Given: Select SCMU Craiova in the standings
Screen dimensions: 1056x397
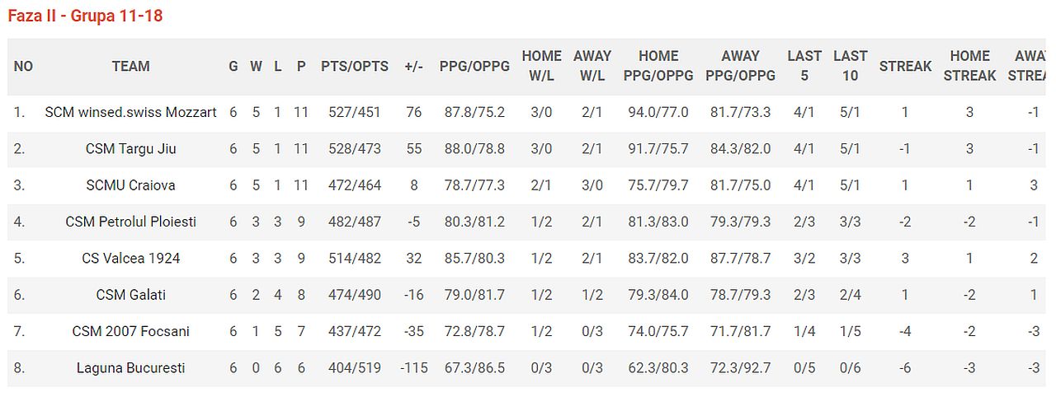Looking at the screenshot, I should 130,185.
